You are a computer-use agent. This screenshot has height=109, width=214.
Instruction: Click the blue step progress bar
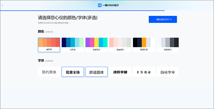click(82, 11)
